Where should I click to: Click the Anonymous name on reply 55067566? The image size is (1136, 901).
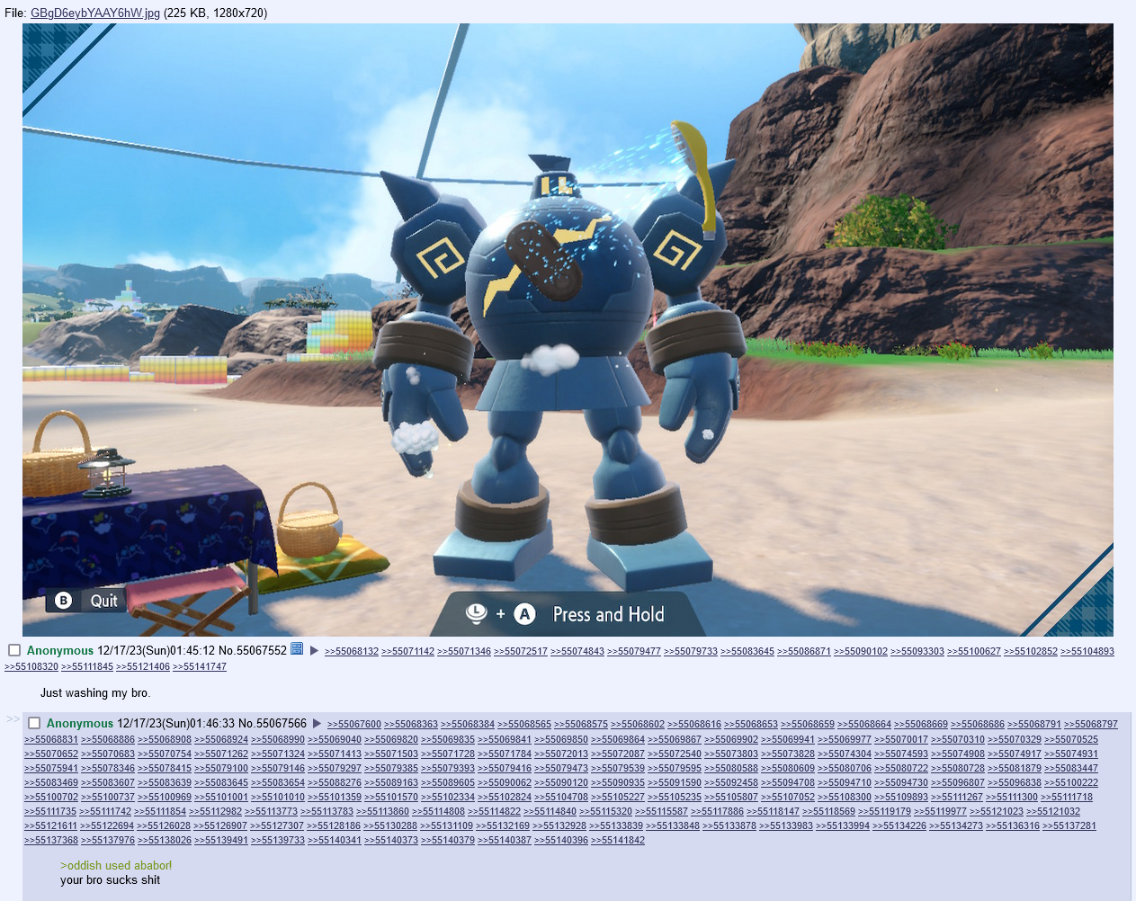click(x=80, y=723)
